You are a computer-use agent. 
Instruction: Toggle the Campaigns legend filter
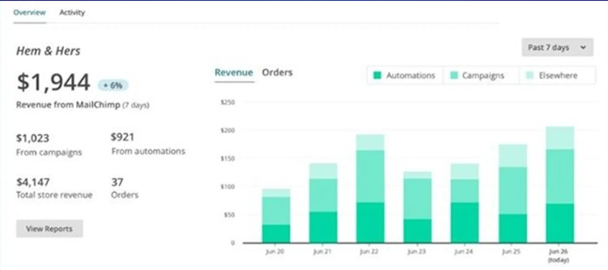click(478, 75)
